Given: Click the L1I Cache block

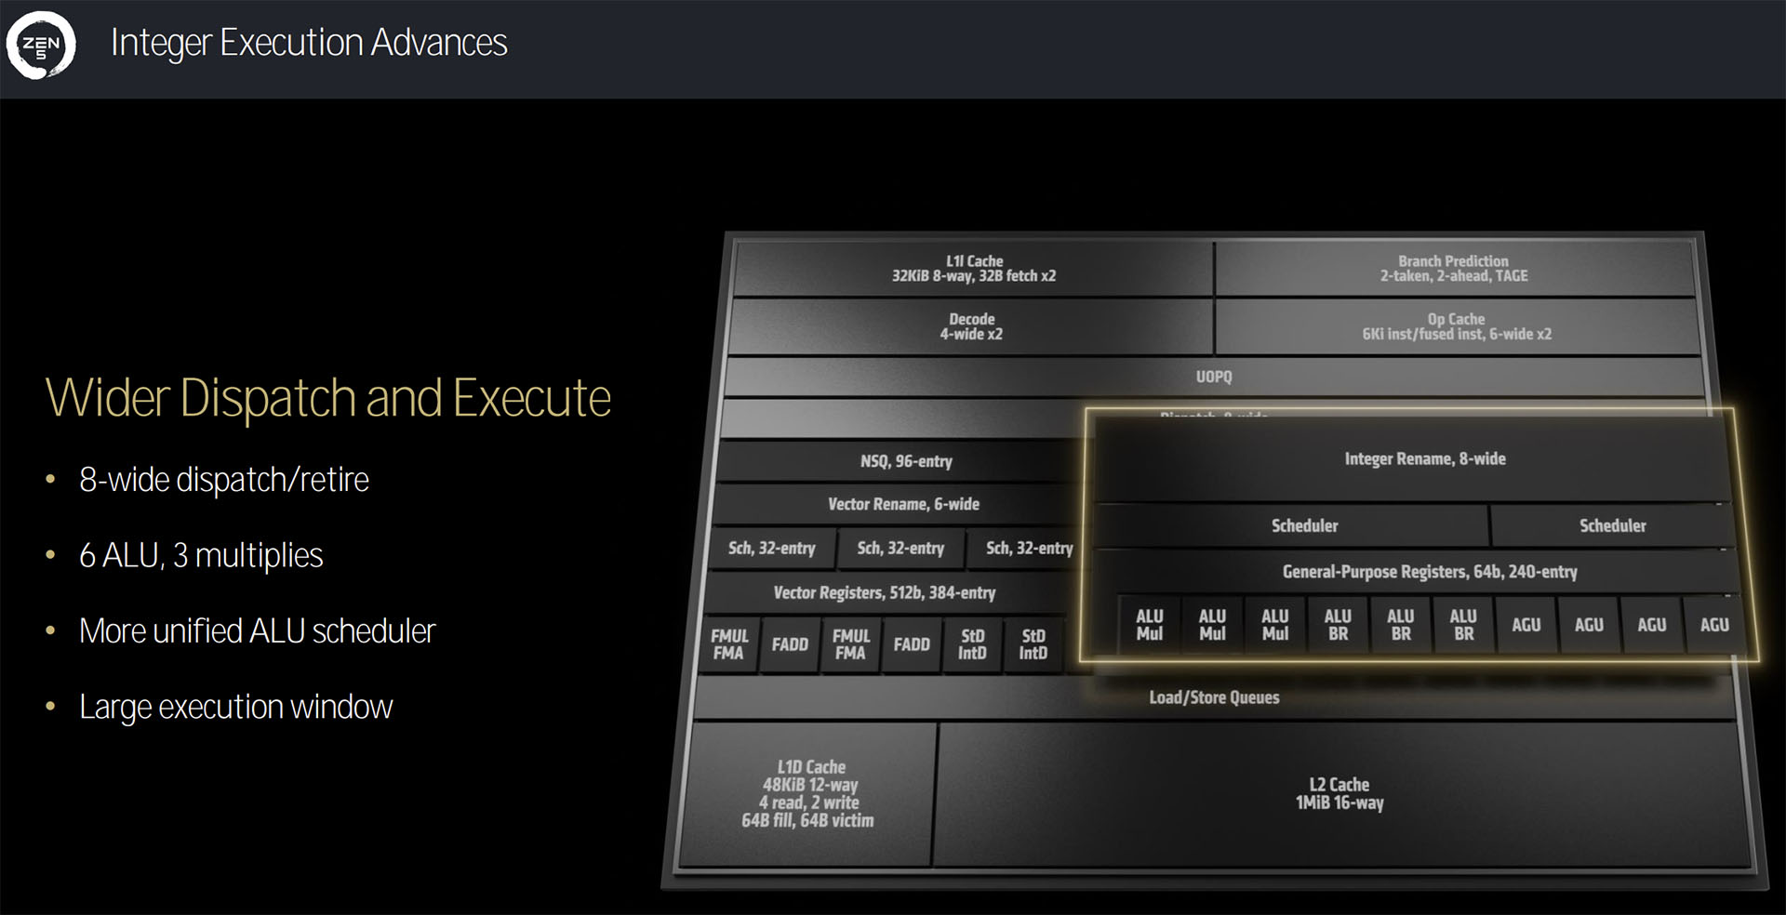Looking at the screenshot, I should pos(973,269).
